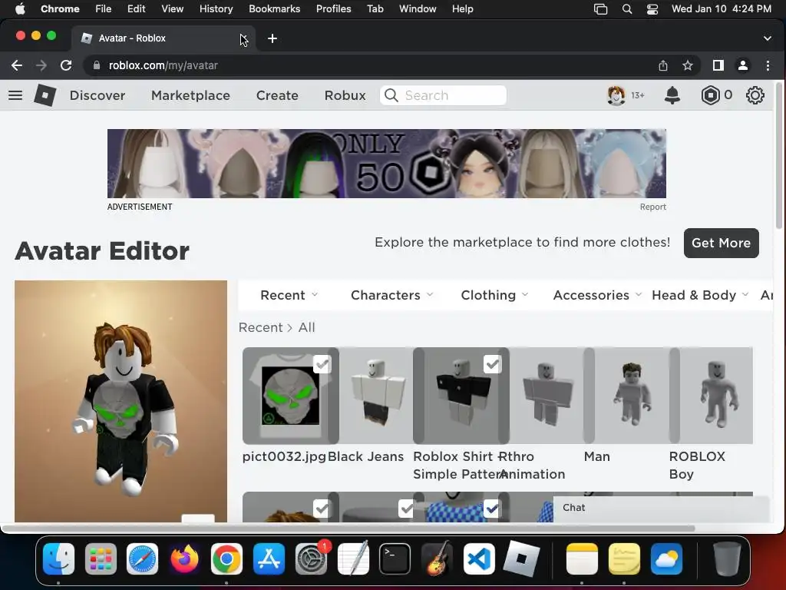The width and height of the screenshot is (786, 590).
Task: Click the Get More button
Action: point(721,244)
